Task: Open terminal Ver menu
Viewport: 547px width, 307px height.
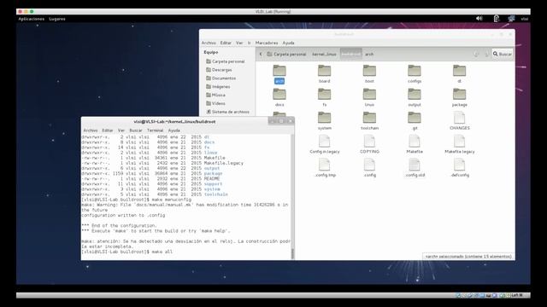Action: click(x=121, y=130)
